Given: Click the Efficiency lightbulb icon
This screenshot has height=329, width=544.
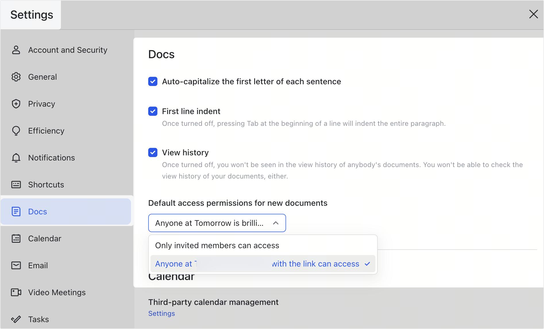Looking at the screenshot, I should coord(16,131).
